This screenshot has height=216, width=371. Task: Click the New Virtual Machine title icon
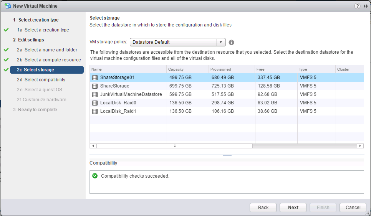pyautogui.click(x=8, y=6)
